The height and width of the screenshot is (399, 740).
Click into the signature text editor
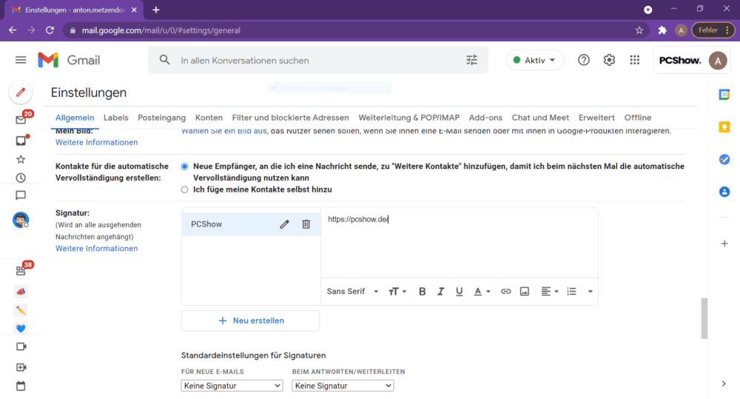[460, 244]
